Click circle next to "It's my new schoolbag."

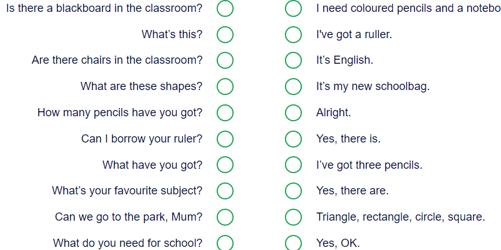[x=294, y=86]
